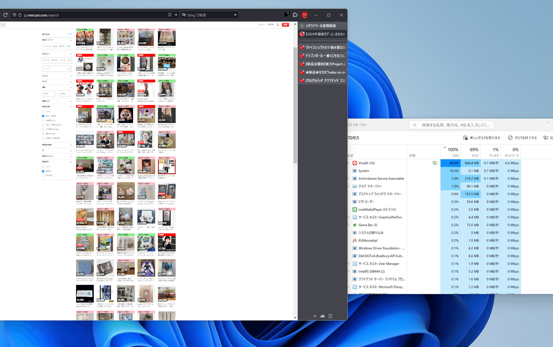Image resolution: width=553 pixels, height=347 pixels.
Task: Add a new tab with plus icon
Action: click(315, 316)
